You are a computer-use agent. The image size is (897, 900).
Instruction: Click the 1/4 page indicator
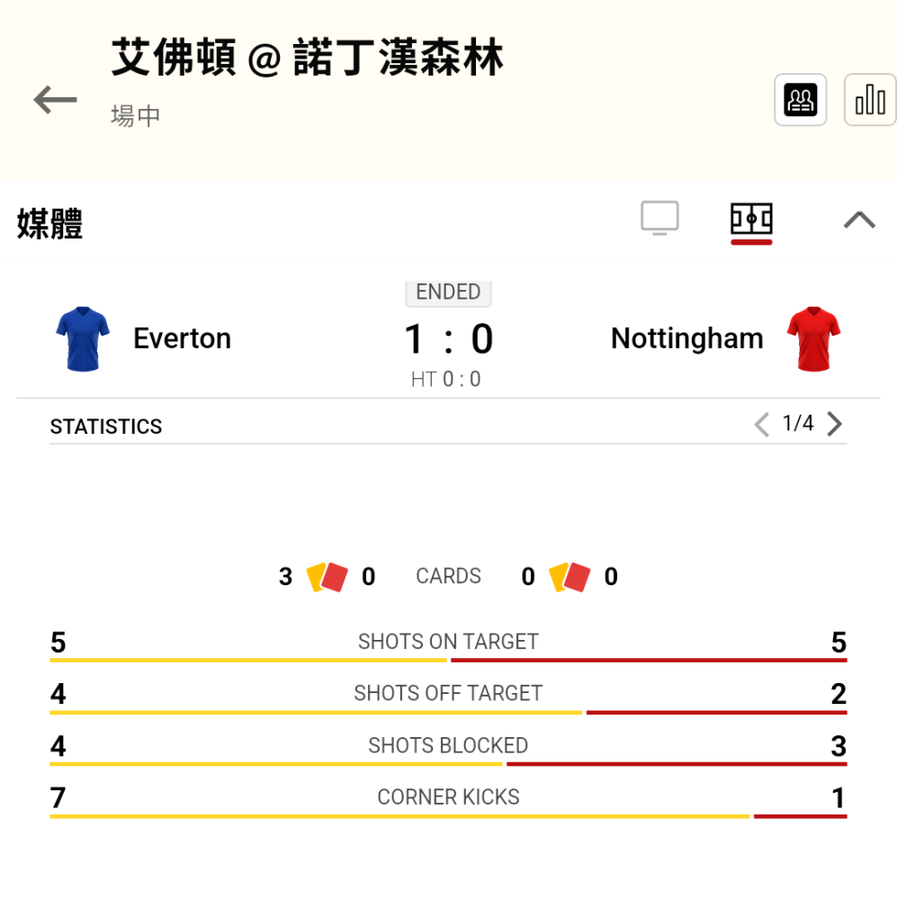(x=798, y=424)
